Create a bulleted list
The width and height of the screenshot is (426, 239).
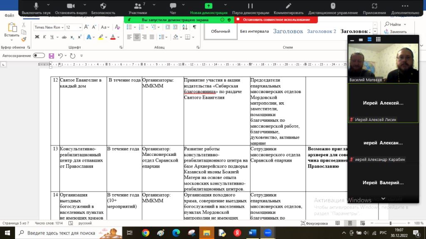coord(129,27)
